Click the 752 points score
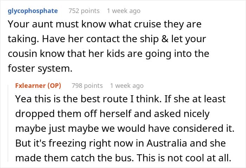This screenshot has width=246, height=168. coord(84,11)
